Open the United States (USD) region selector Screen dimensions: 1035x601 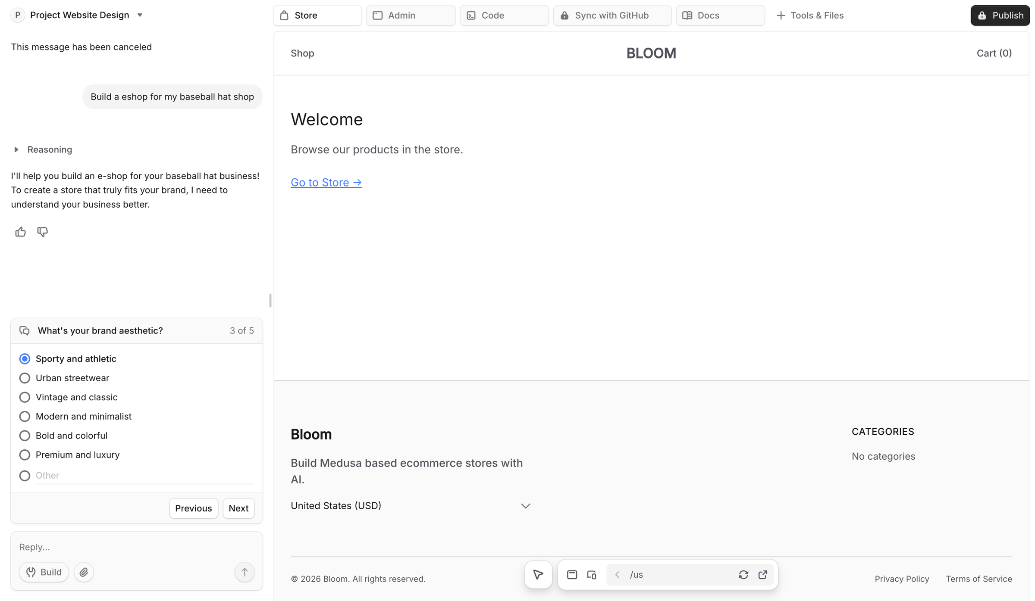[410, 505]
